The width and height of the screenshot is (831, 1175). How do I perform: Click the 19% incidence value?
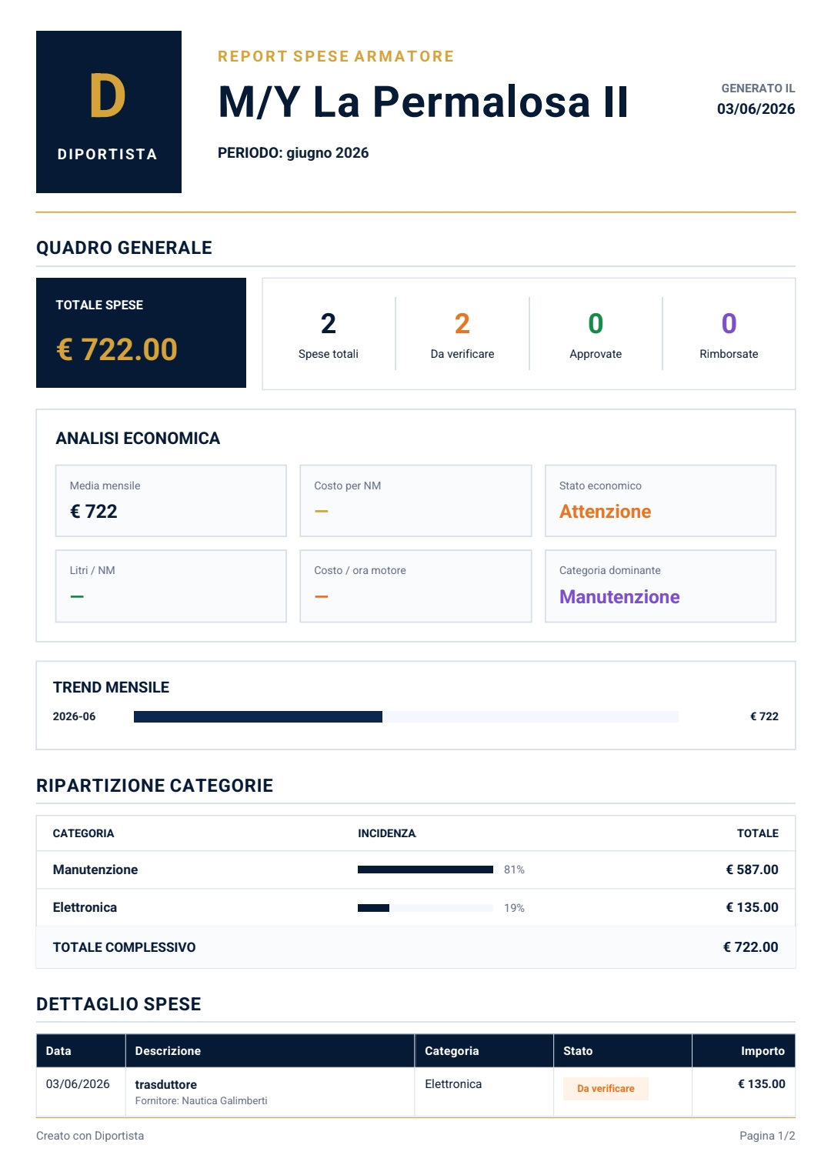[514, 908]
